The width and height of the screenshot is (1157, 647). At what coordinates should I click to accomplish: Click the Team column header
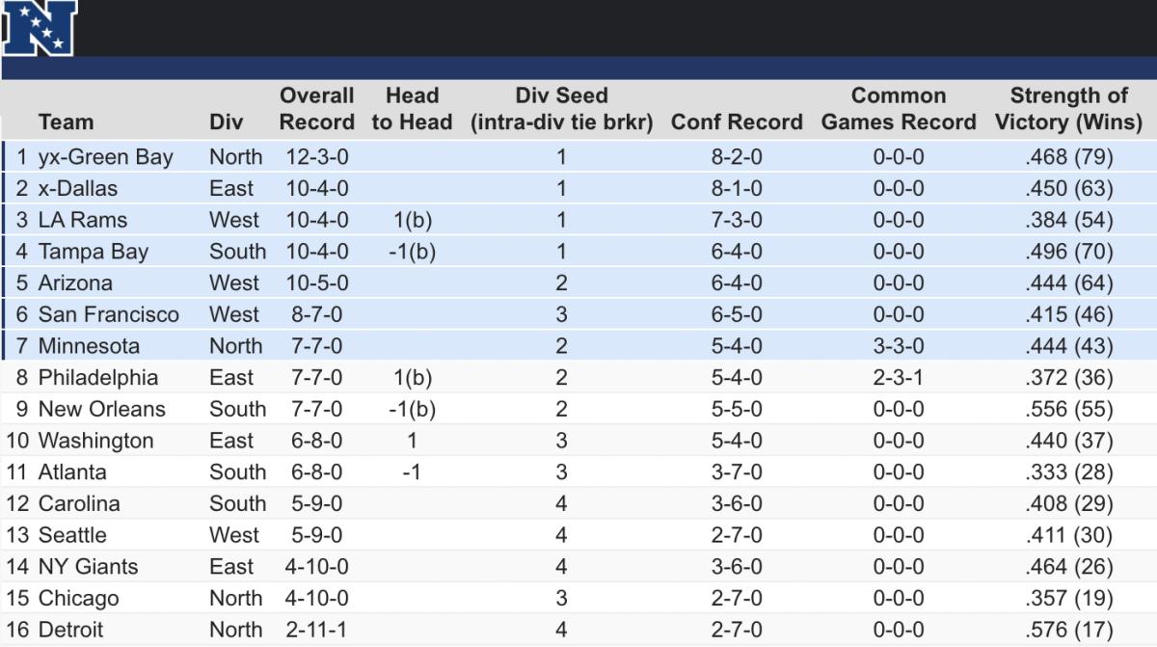coord(67,122)
